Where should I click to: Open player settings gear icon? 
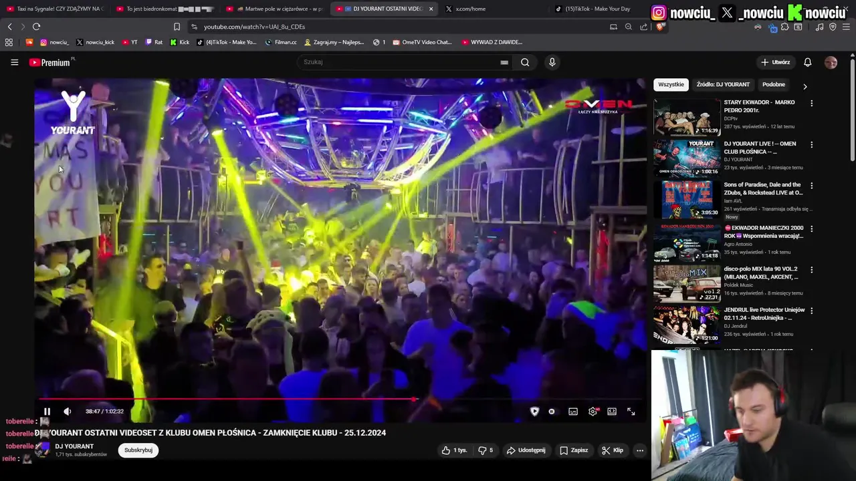coord(593,412)
